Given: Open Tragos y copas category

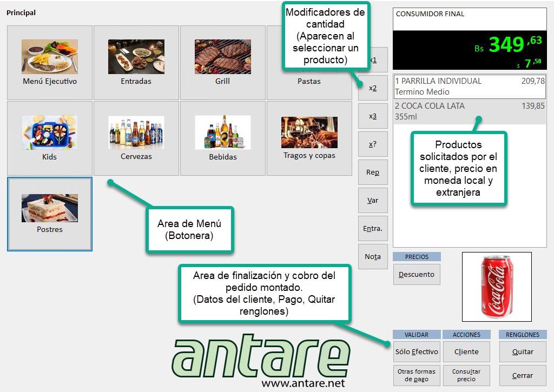Looking at the screenshot, I should [x=309, y=138].
